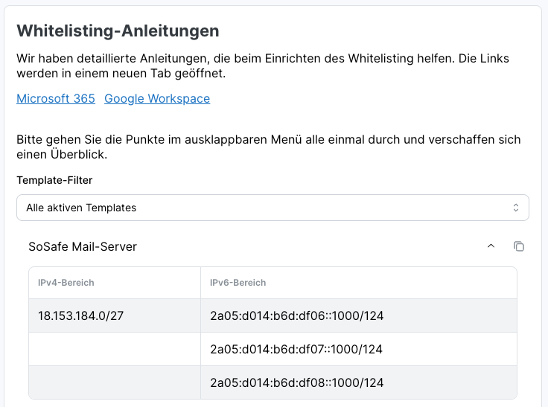Click the empty IPv4 cell beside df07 address

coord(115,349)
